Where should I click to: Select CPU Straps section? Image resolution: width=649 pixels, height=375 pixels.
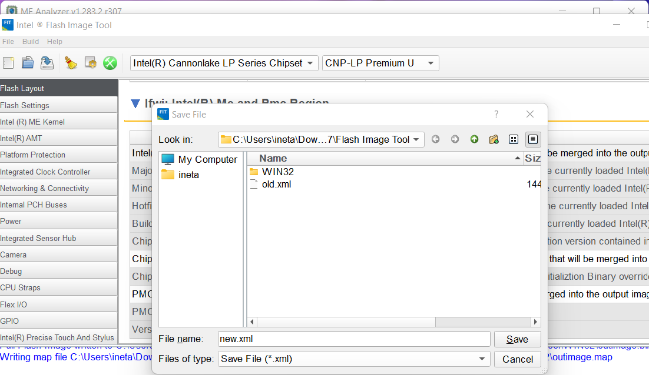coord(59,287)
